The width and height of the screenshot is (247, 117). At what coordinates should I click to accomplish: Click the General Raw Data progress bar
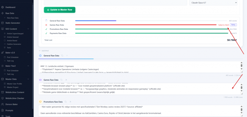point(151,21)
